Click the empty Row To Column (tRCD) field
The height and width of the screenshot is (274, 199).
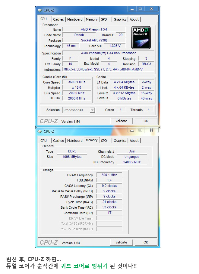(109, 229)
